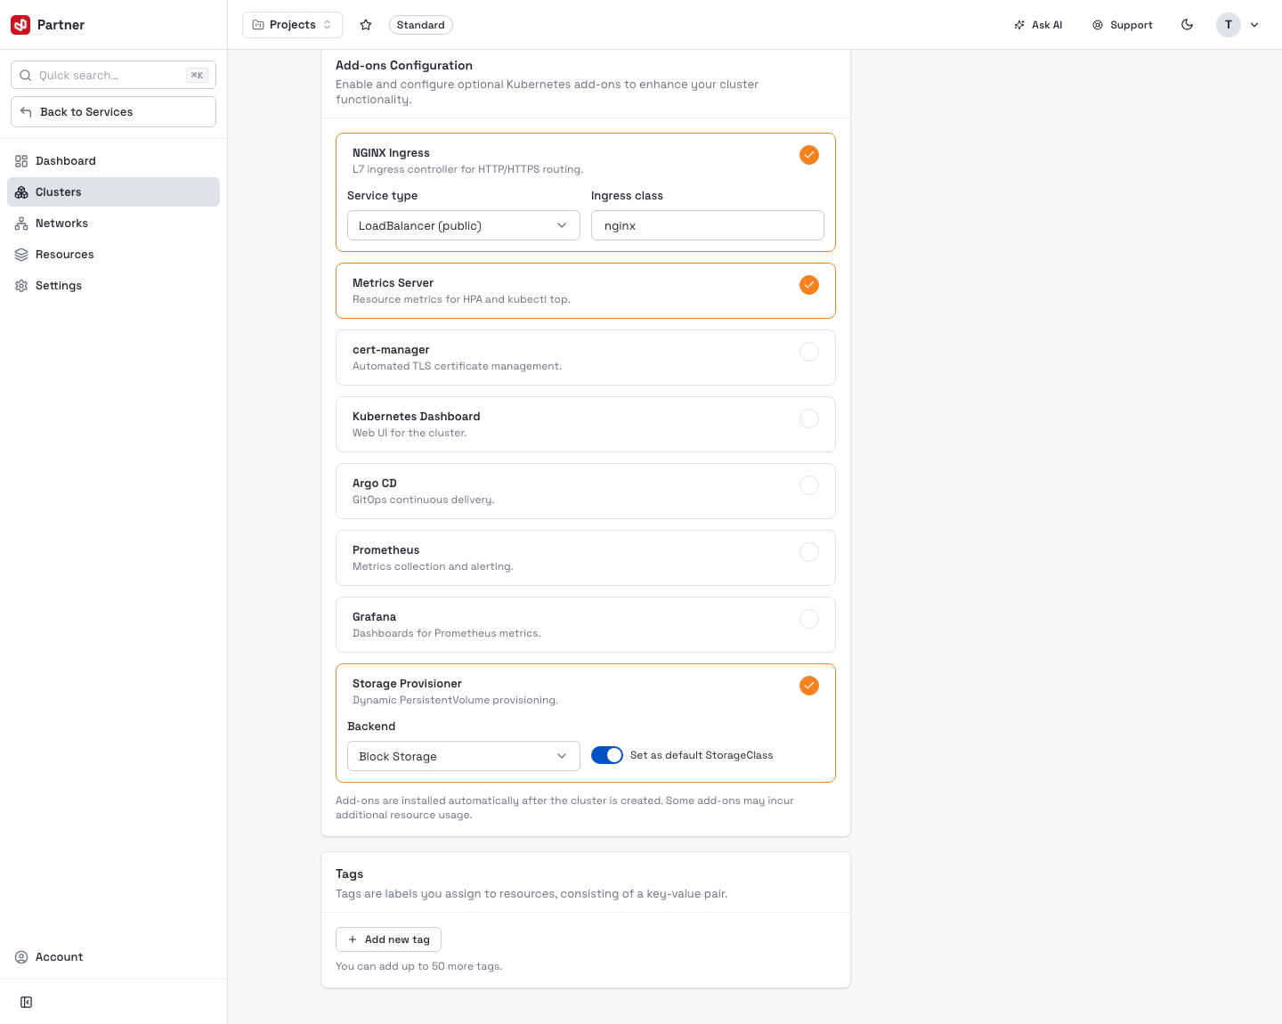Deselect Metrics Server add-on checkmark

pos(809,285)
